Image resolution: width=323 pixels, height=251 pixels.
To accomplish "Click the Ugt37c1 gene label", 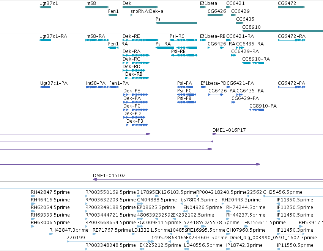I will pyautogui.click(x=49, y=3).
